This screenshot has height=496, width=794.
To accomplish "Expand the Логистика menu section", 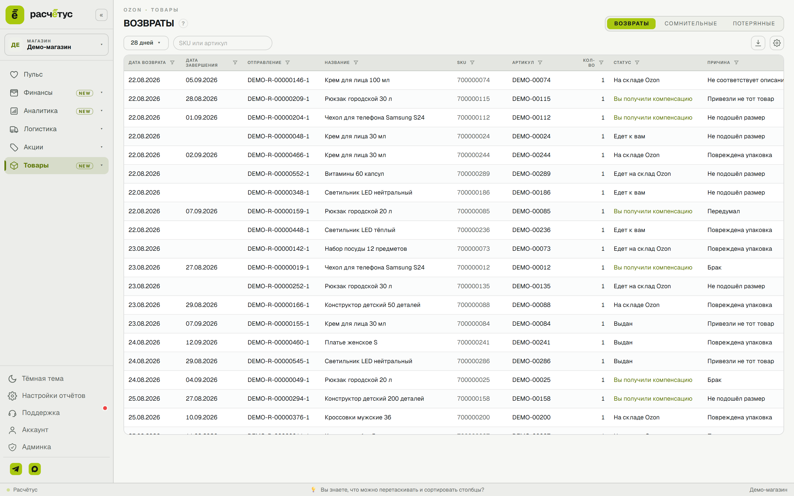I will [57, 129].
